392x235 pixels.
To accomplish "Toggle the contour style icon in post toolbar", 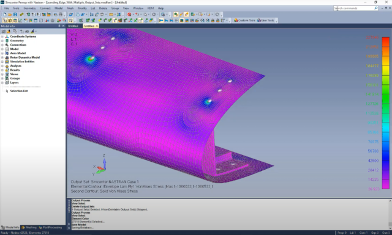I will pyautogui.click(x=182, y=20).
